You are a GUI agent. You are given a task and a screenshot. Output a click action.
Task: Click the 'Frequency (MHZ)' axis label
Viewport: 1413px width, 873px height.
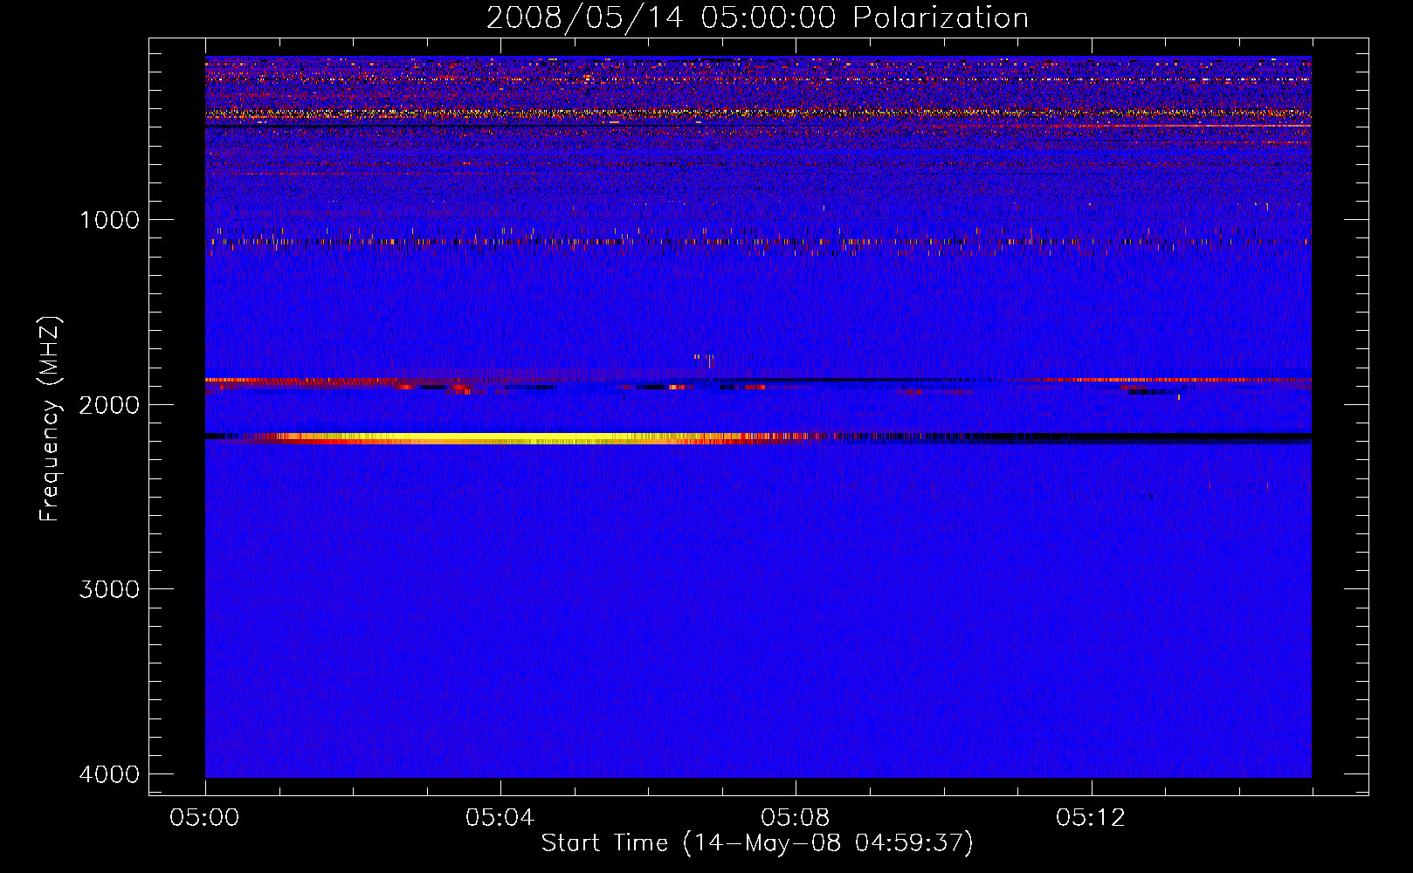(51, 419)
